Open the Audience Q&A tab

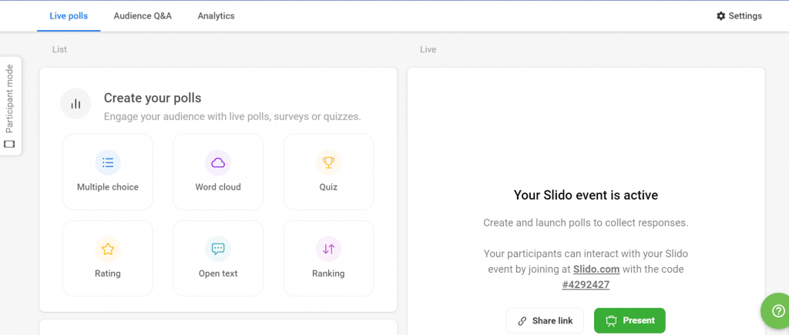143,16
